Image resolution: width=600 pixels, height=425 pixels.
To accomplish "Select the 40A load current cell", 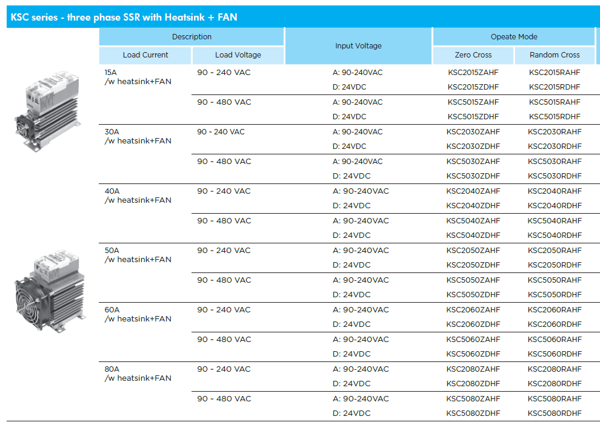I will 138,196.
